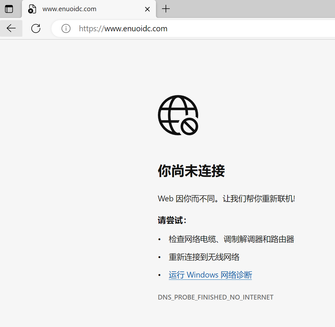The height and width of the screenshot is (327, 335).
Task: Click the 请尝试 label
Action: [172, 220]
